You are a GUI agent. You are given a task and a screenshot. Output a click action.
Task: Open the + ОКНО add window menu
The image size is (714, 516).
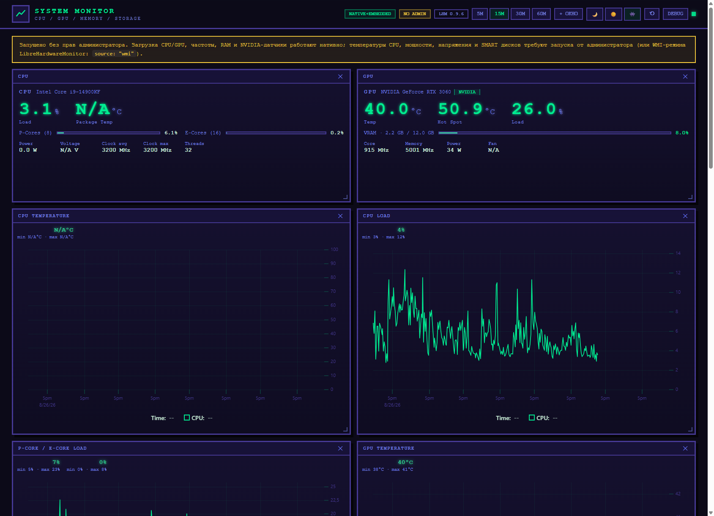coord(569,14)
